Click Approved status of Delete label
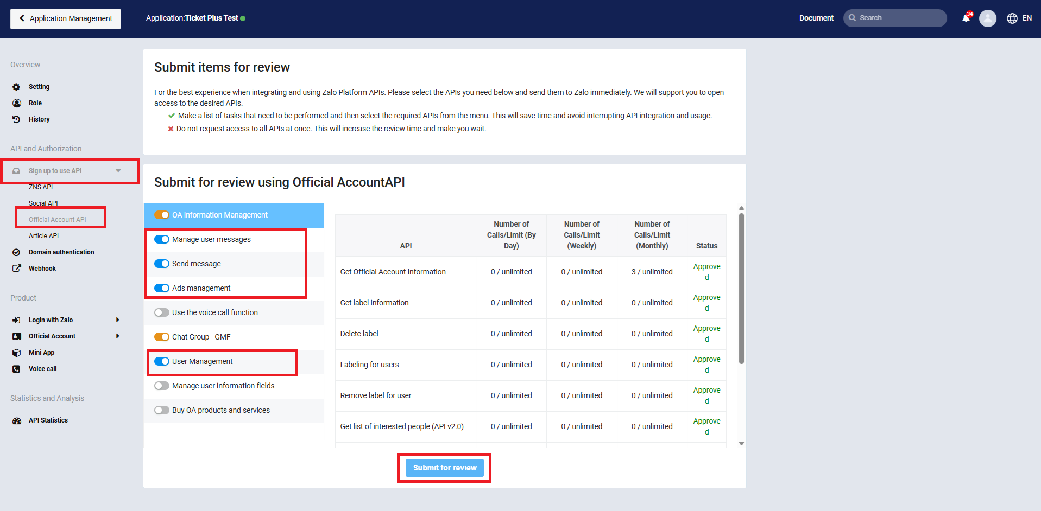 pos(706,334)
